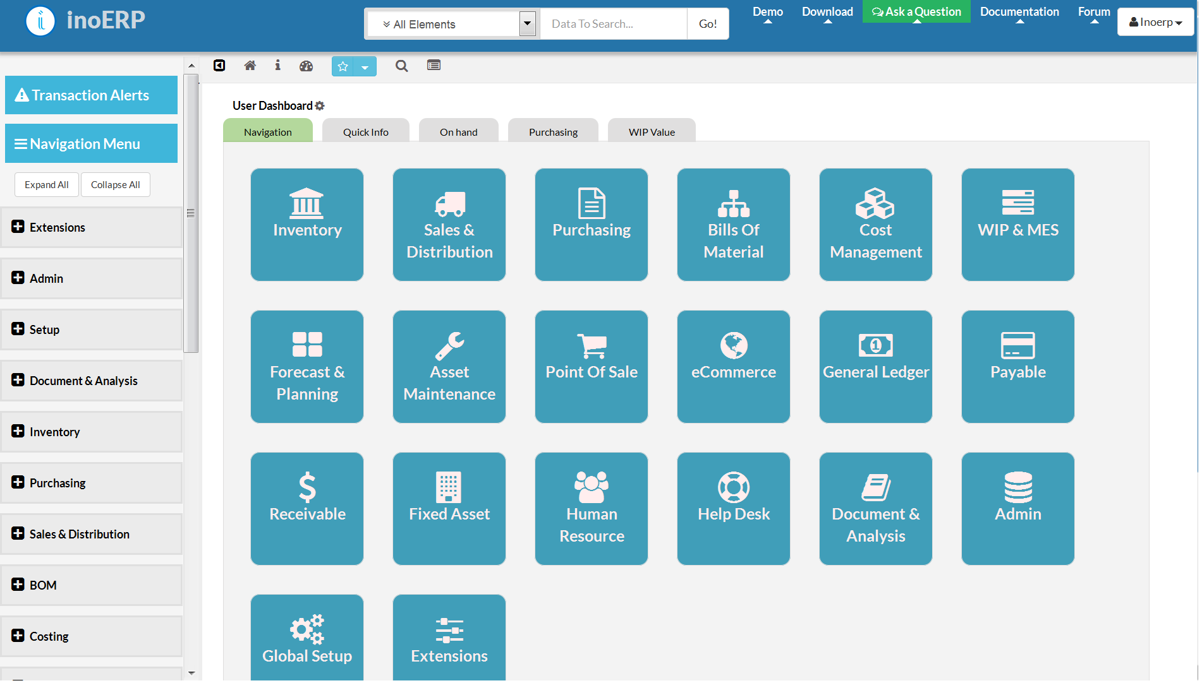Image resolution: width=1202 pixels, height=683 pixels.
Task: Click inside the Data To Search field
Action: point(612,23)
